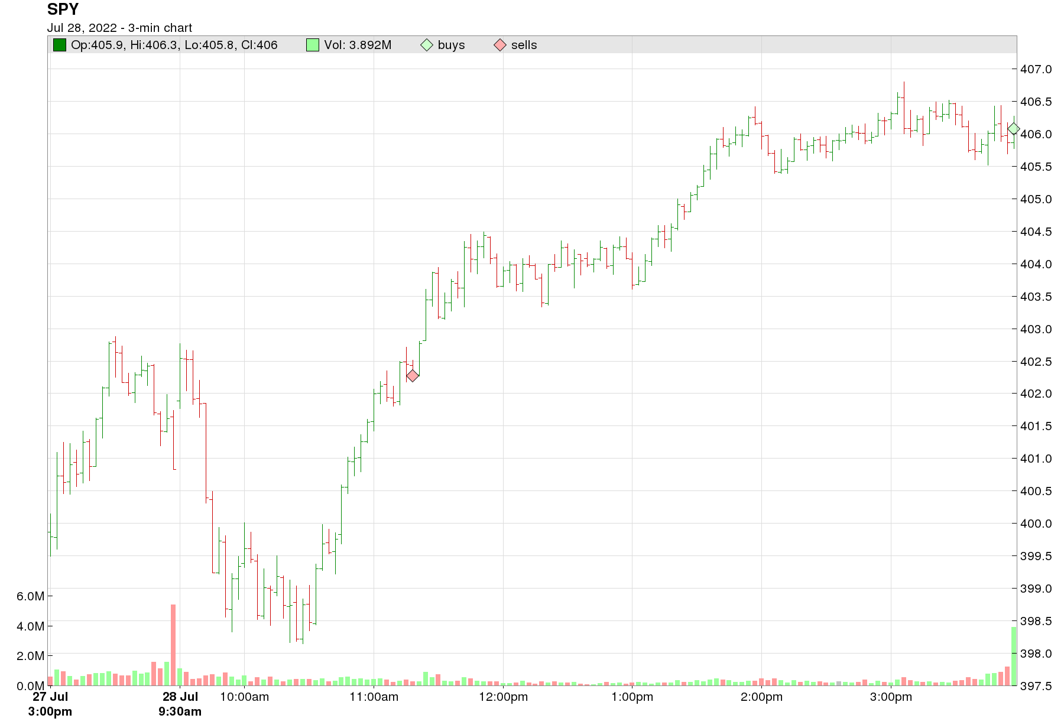Select the green buy marker at the chart's right edge
The width and height of the screenshot is (1064, 728).
click(1013, 128)
